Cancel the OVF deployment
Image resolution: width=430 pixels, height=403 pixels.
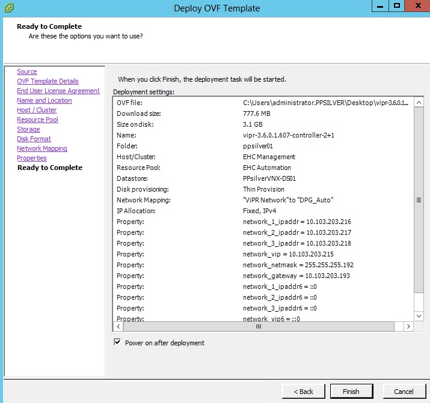tap(404, 392)
